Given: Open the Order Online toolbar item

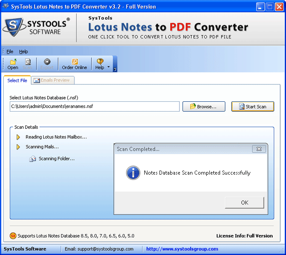Looking at the screenshot, I should (74, 64).
